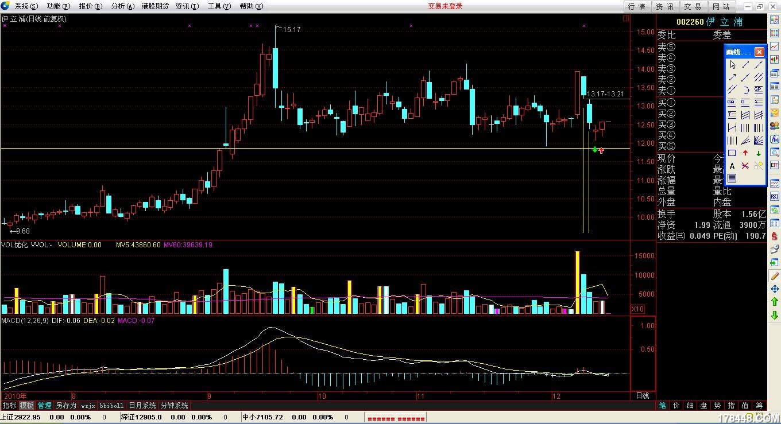781x424 pixels.
Task: Click stock code 002260 in quote panel
Action: pyautogui.click(x=690, y=22)
